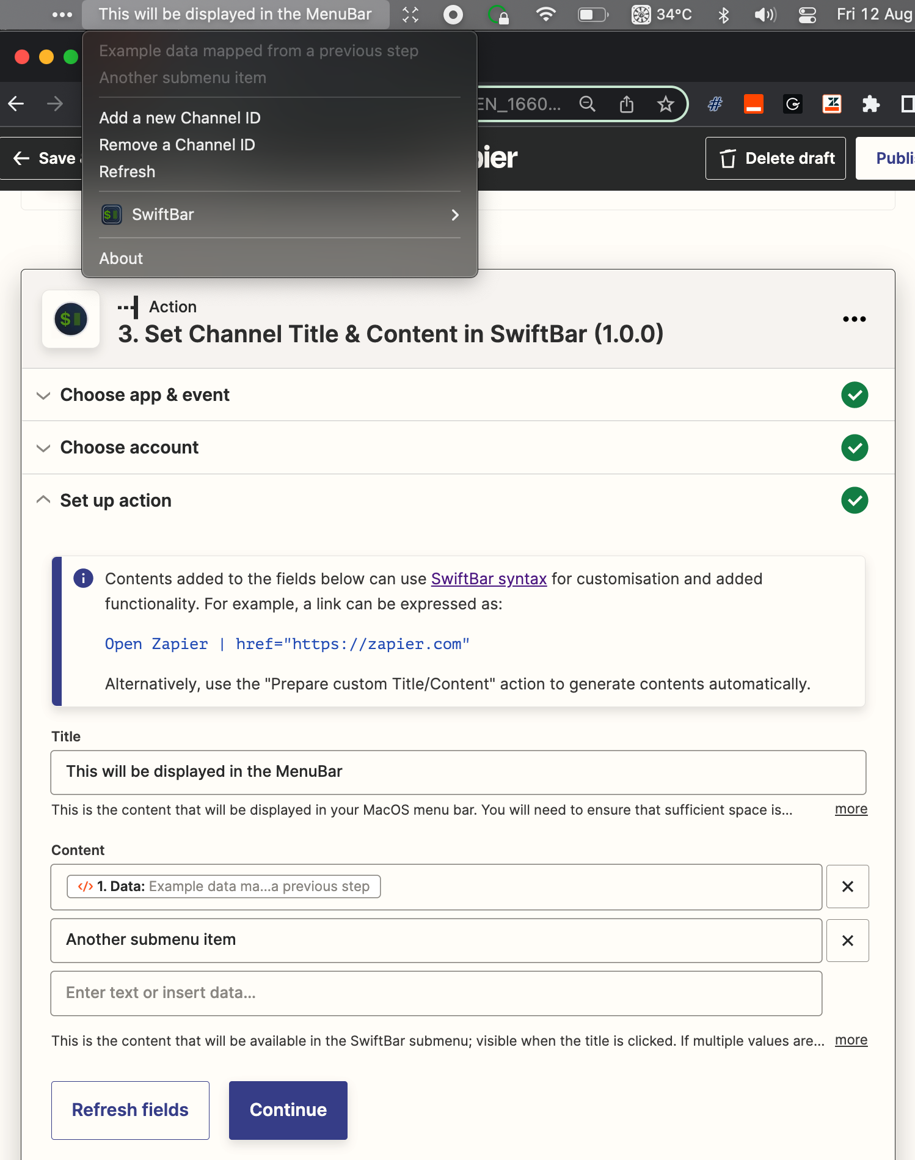This screenshot has height=1160, width=915.
Task: Expand the Choose app & event section
Action: click(43, 395)
